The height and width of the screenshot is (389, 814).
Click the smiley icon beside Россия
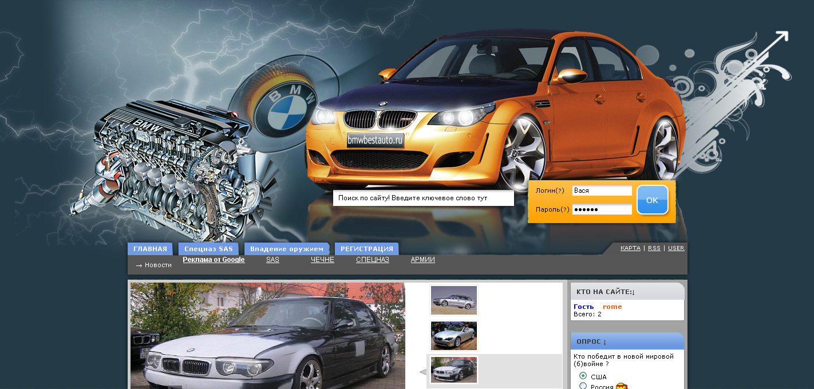(622, 386)
